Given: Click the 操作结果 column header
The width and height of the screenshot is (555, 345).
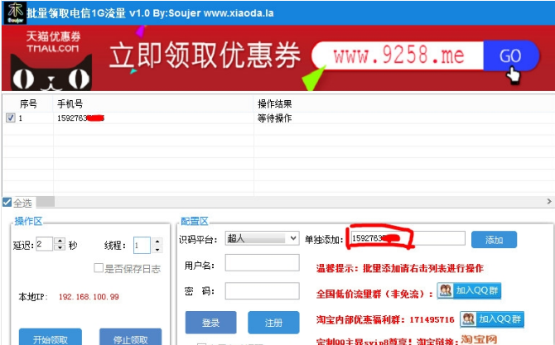Looking at the screenshot, I should [275, 104].
